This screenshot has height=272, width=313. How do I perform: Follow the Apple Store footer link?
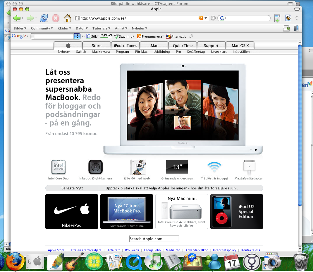56,250
